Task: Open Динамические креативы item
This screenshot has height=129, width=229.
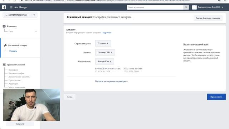Action: point(19,77)
